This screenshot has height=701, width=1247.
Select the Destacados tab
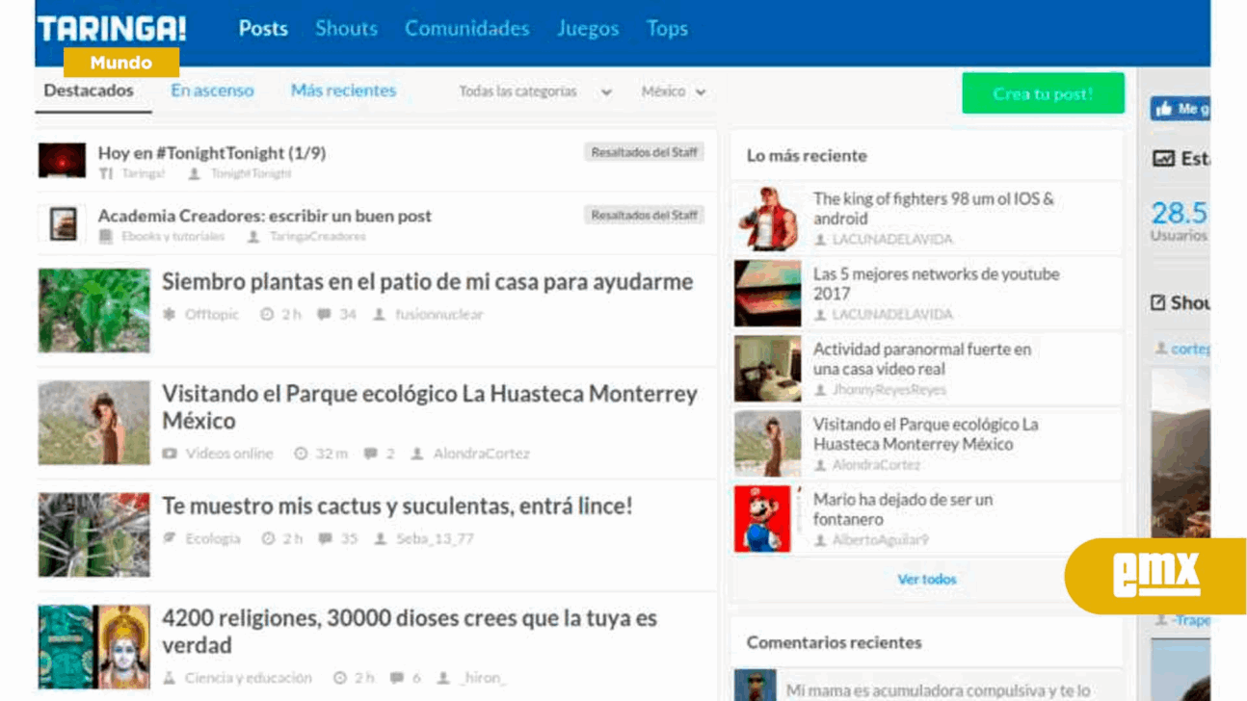89,91
